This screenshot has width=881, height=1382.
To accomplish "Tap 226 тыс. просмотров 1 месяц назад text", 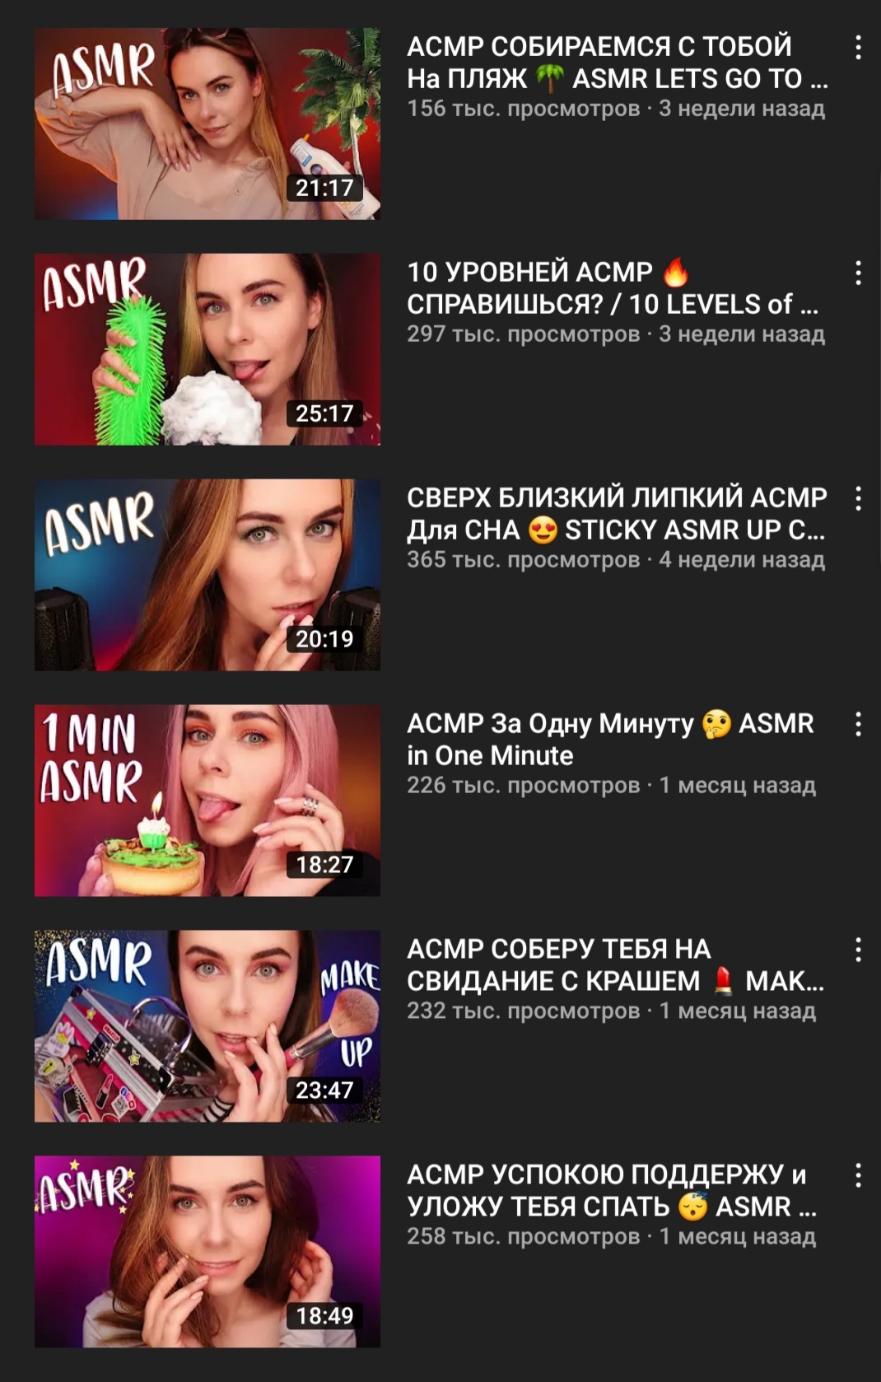I will point(611,786).
